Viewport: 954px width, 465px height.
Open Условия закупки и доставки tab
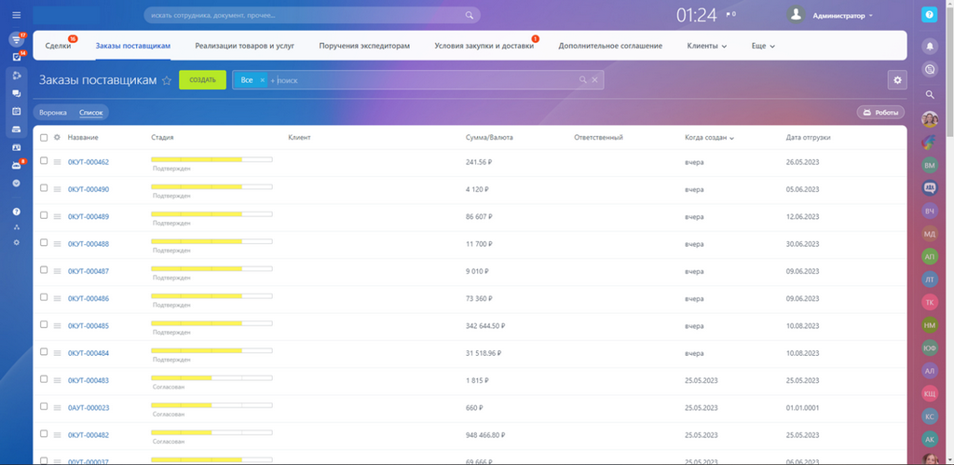tap(484, 46)
